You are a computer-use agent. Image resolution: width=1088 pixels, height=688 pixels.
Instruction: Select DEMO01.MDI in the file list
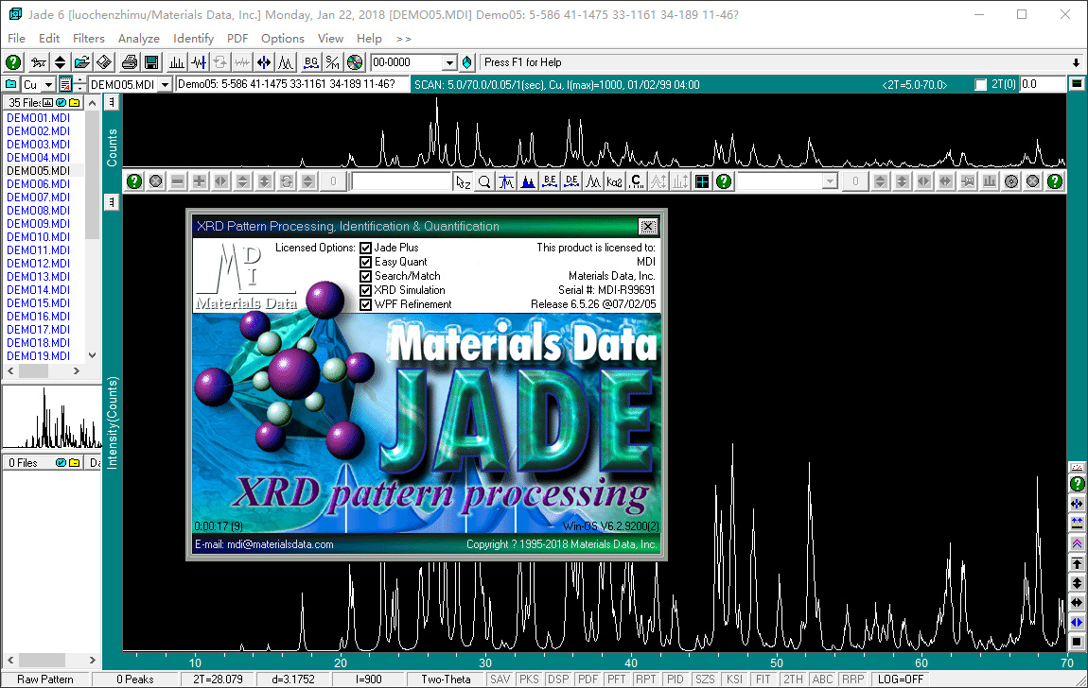tap(38, 118)
